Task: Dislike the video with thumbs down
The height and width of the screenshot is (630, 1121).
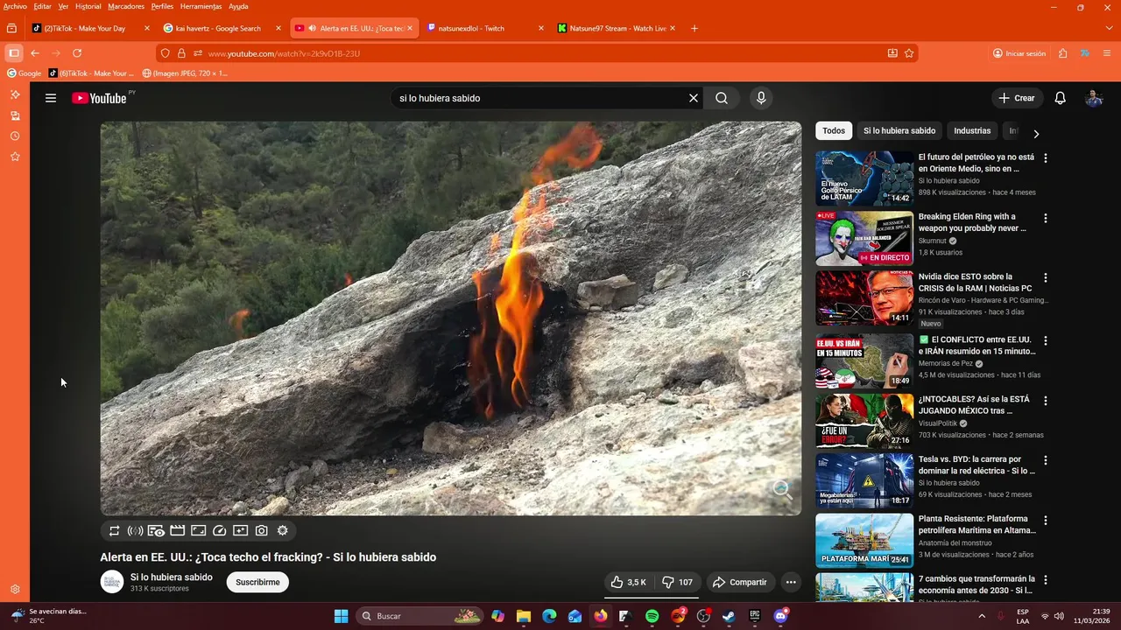Action: coord(678,582)
